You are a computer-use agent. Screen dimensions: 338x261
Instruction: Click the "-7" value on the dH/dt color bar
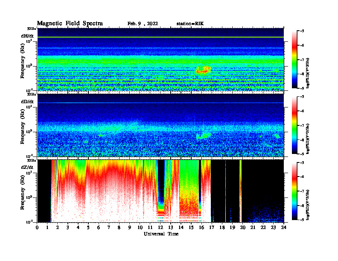click(x=302, y=60)
